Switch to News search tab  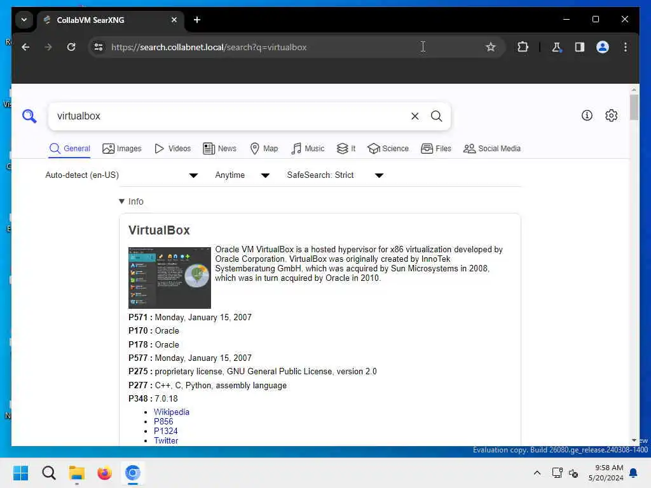(x=219, y=149)
